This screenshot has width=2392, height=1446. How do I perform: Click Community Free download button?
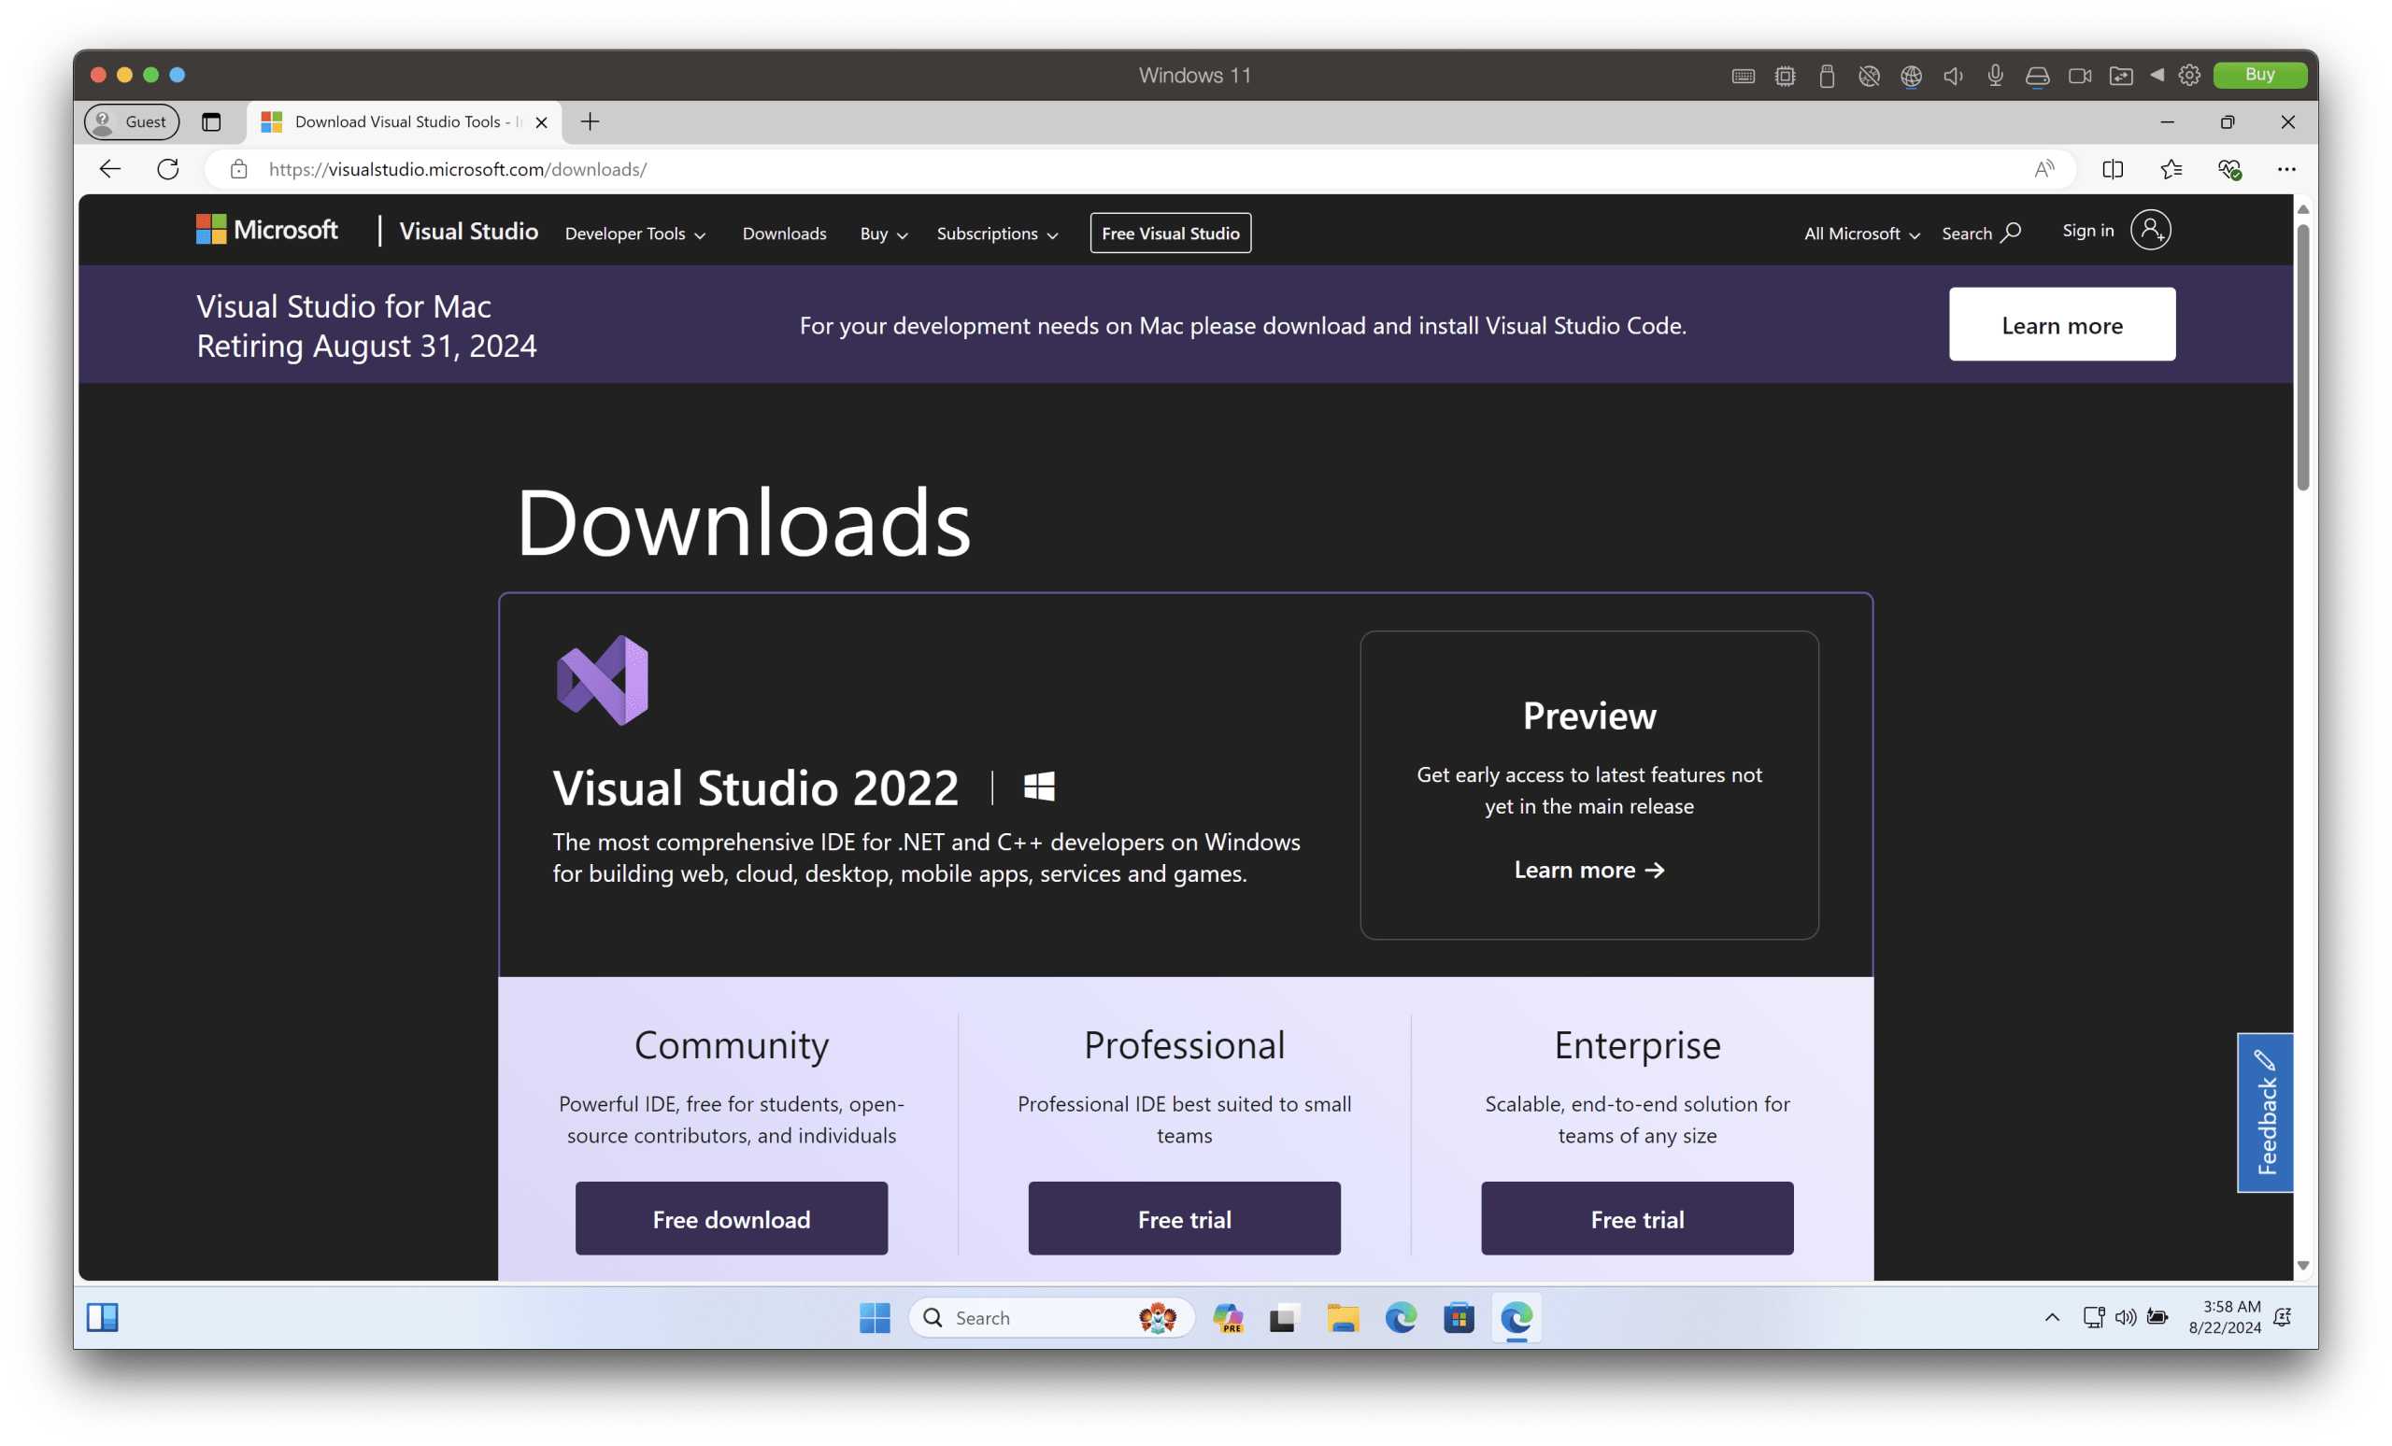(731, 1218)
